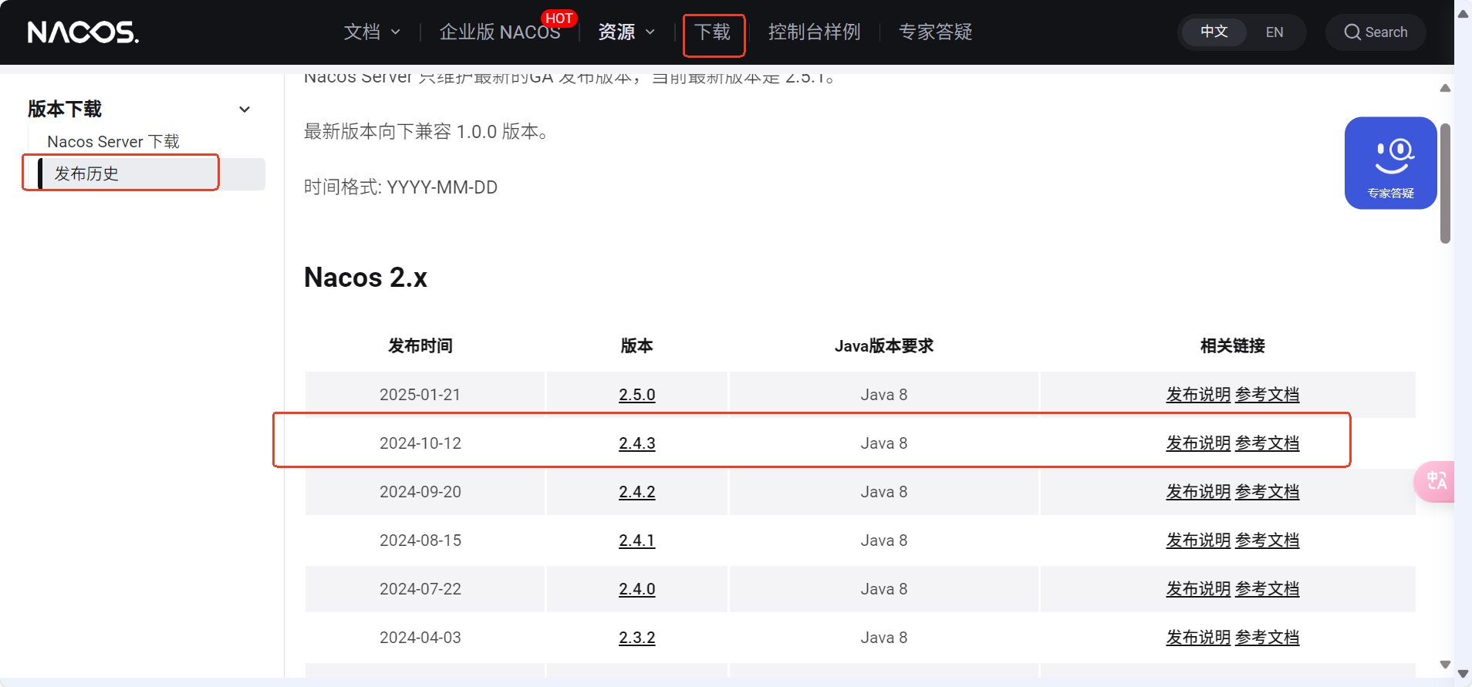Open 发布说明 for version 2.4.1

pos(1198,541)
